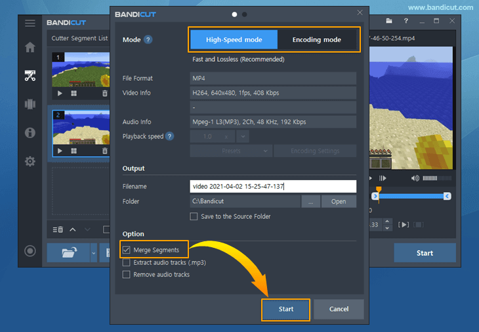The width and height of the screenshot is (479, 332).
Task: Click the open file folder button
Action: tap(68, 252)
